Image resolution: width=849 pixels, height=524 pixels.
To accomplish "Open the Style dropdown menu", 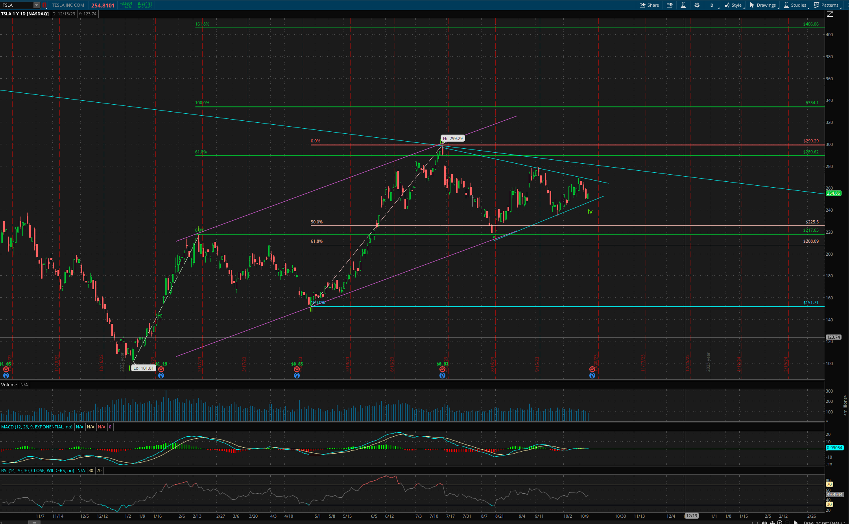I will pyautogui.click(x=733, y=5).
